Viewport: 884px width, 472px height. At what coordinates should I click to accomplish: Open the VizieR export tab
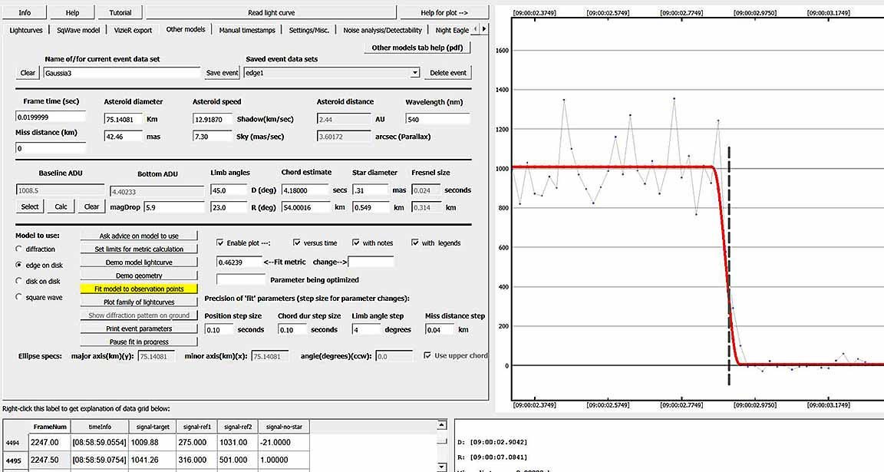pyautogui.click(x=134, y=30)
